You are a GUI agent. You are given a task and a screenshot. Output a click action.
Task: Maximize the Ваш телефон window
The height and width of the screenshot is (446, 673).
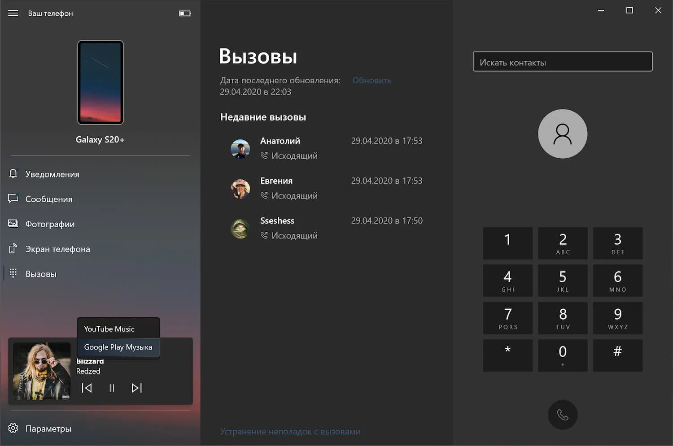[629, 10]
